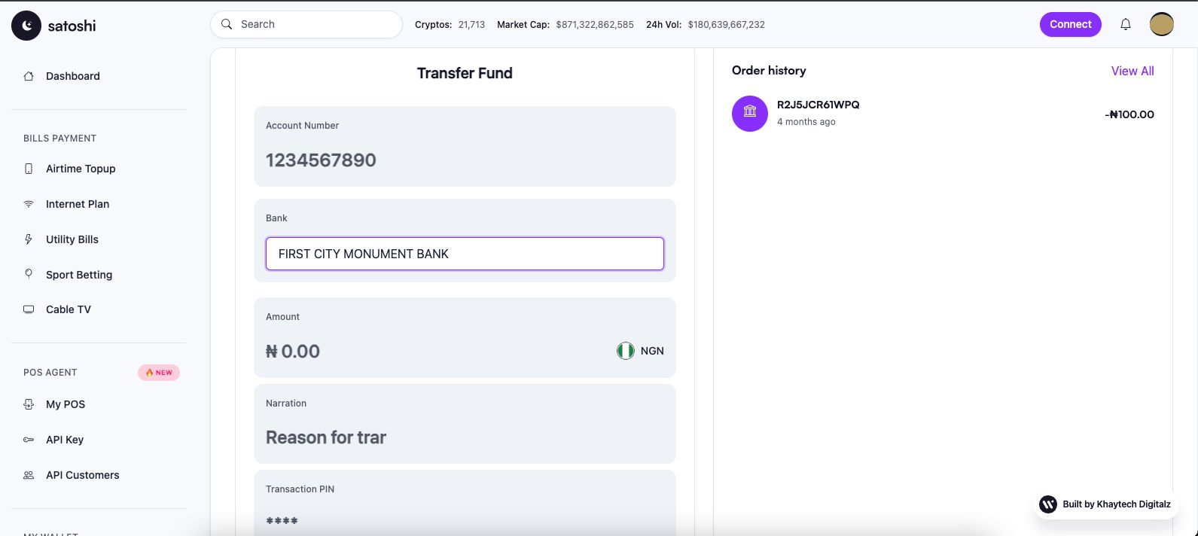Open the user profile avatar
The width and height of the screenshot is (1198, 536).
click(1161, 24)
